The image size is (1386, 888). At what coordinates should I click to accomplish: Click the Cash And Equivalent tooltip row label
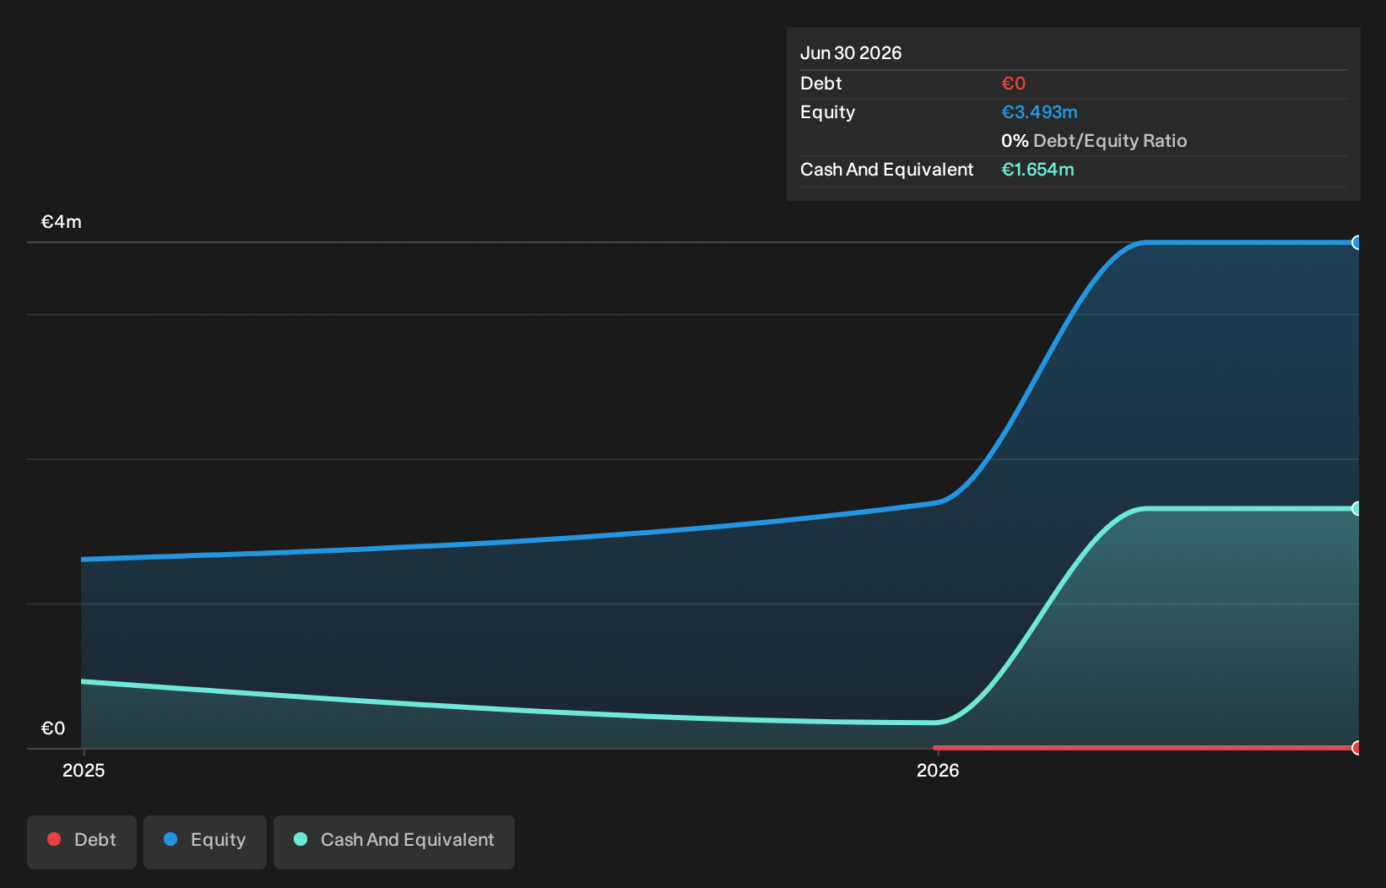pyautogui.click(x=886, y=170)
